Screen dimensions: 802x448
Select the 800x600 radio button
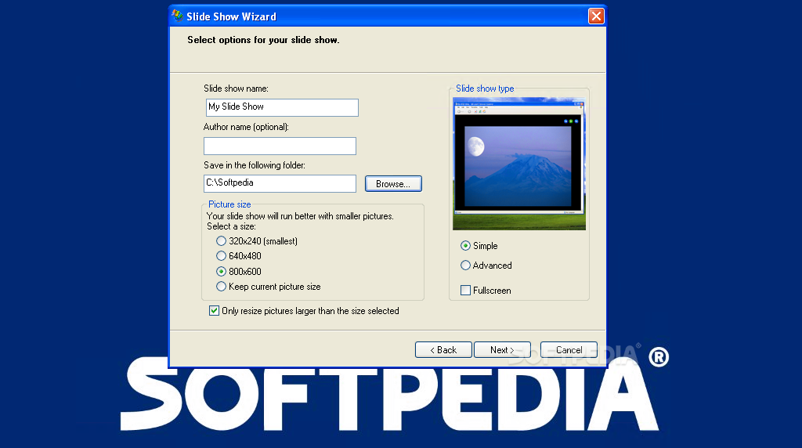click(x=221, y=271)
